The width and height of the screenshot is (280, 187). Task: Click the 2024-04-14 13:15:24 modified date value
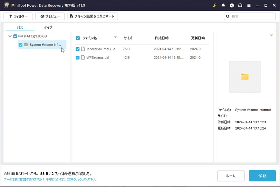250,128
